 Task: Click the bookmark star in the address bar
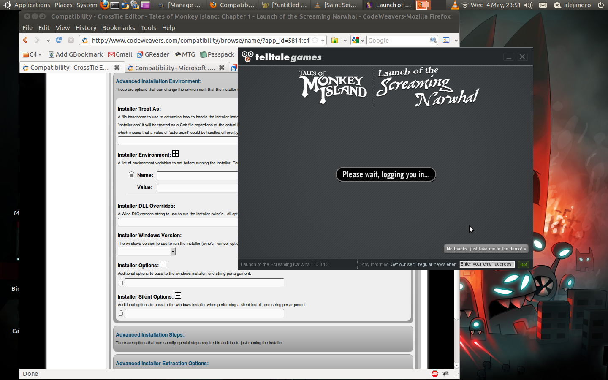pyautogui.click(x=314, y=40)
